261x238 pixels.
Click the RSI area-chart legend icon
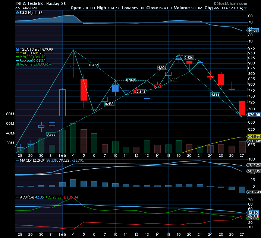tap(18, 12)
